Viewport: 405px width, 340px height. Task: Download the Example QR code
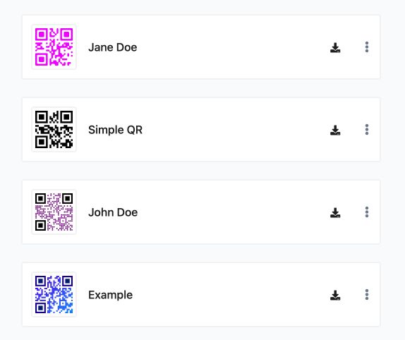click(335, 295)
